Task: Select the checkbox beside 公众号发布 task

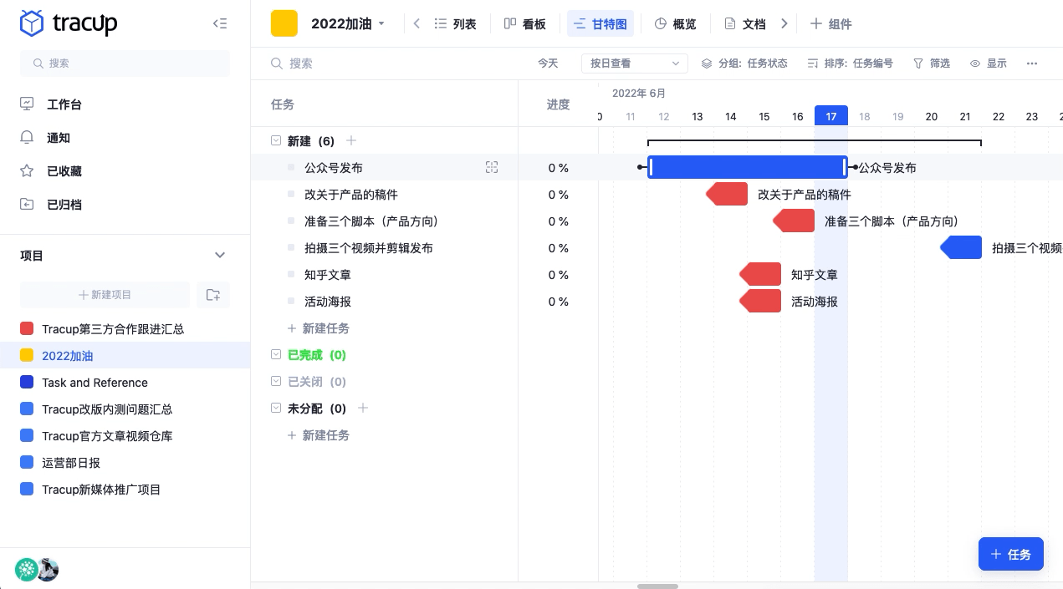Action: pyautogui.click(x=291, y=167)
